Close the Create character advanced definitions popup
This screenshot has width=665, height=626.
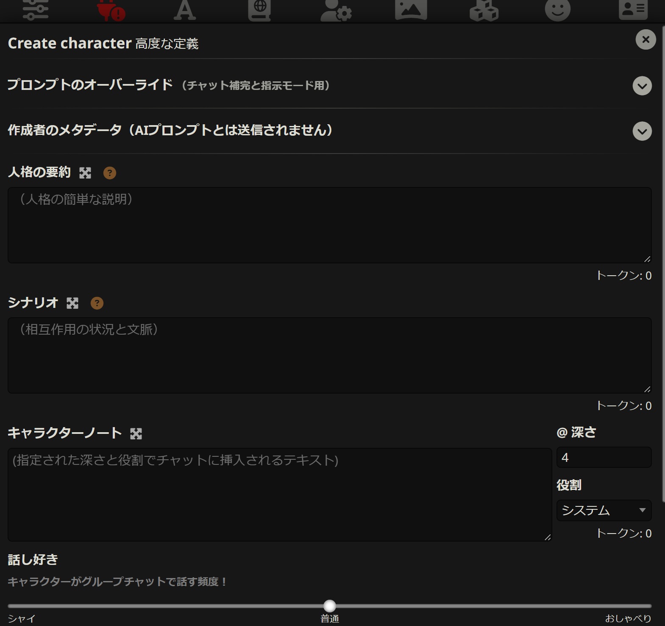646,39
